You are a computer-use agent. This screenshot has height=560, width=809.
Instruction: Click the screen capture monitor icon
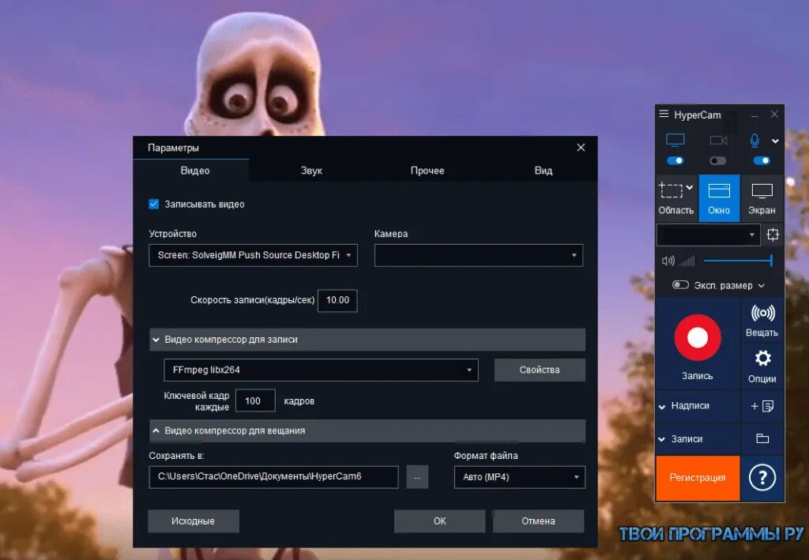pyautogui.click(x=675, y=141)
